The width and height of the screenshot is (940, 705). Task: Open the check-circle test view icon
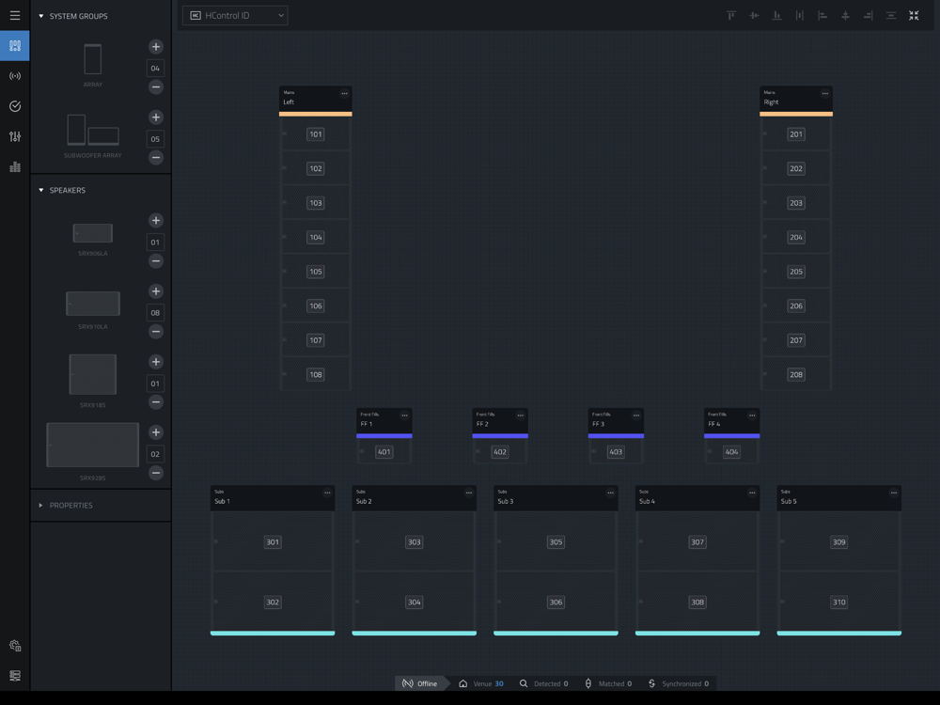click(x=15, y=106)
